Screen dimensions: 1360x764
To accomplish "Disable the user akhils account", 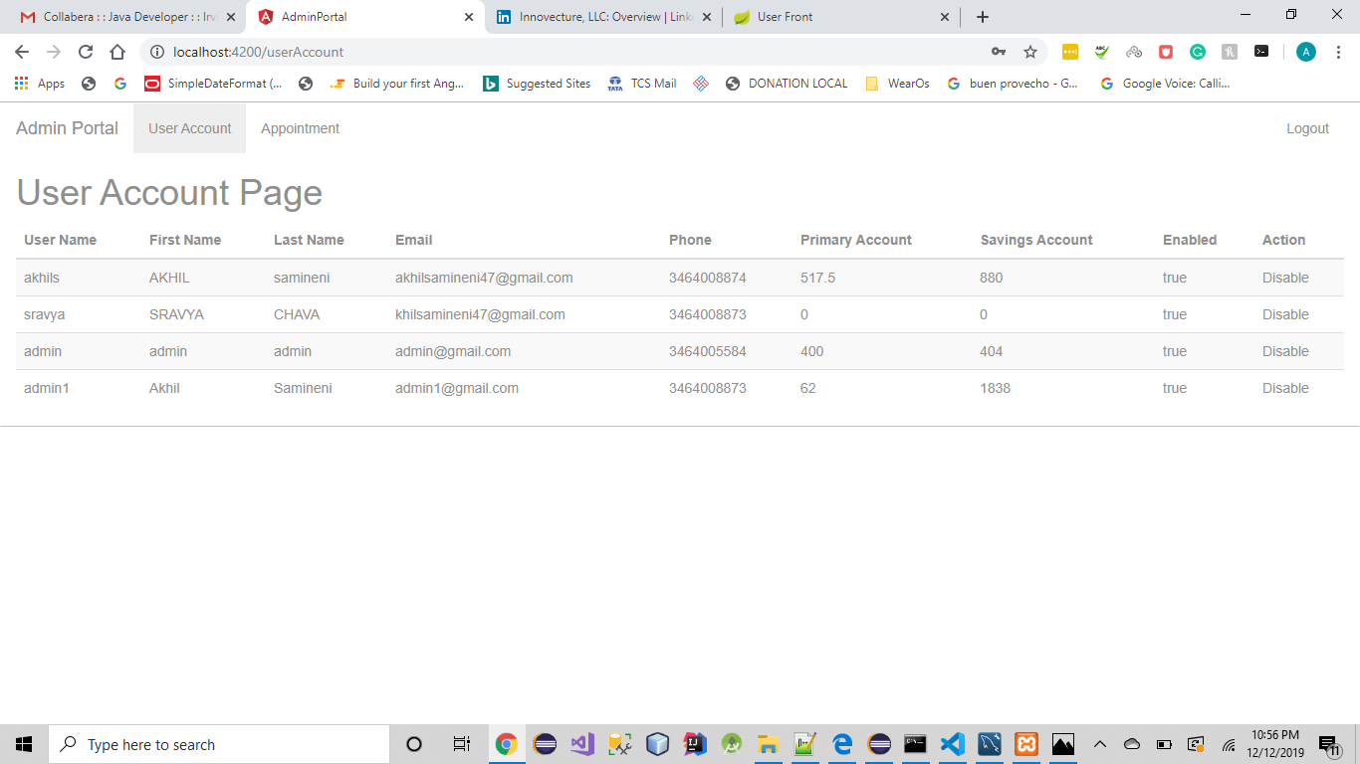I will pyautogui.click(x=1284, y=278).
